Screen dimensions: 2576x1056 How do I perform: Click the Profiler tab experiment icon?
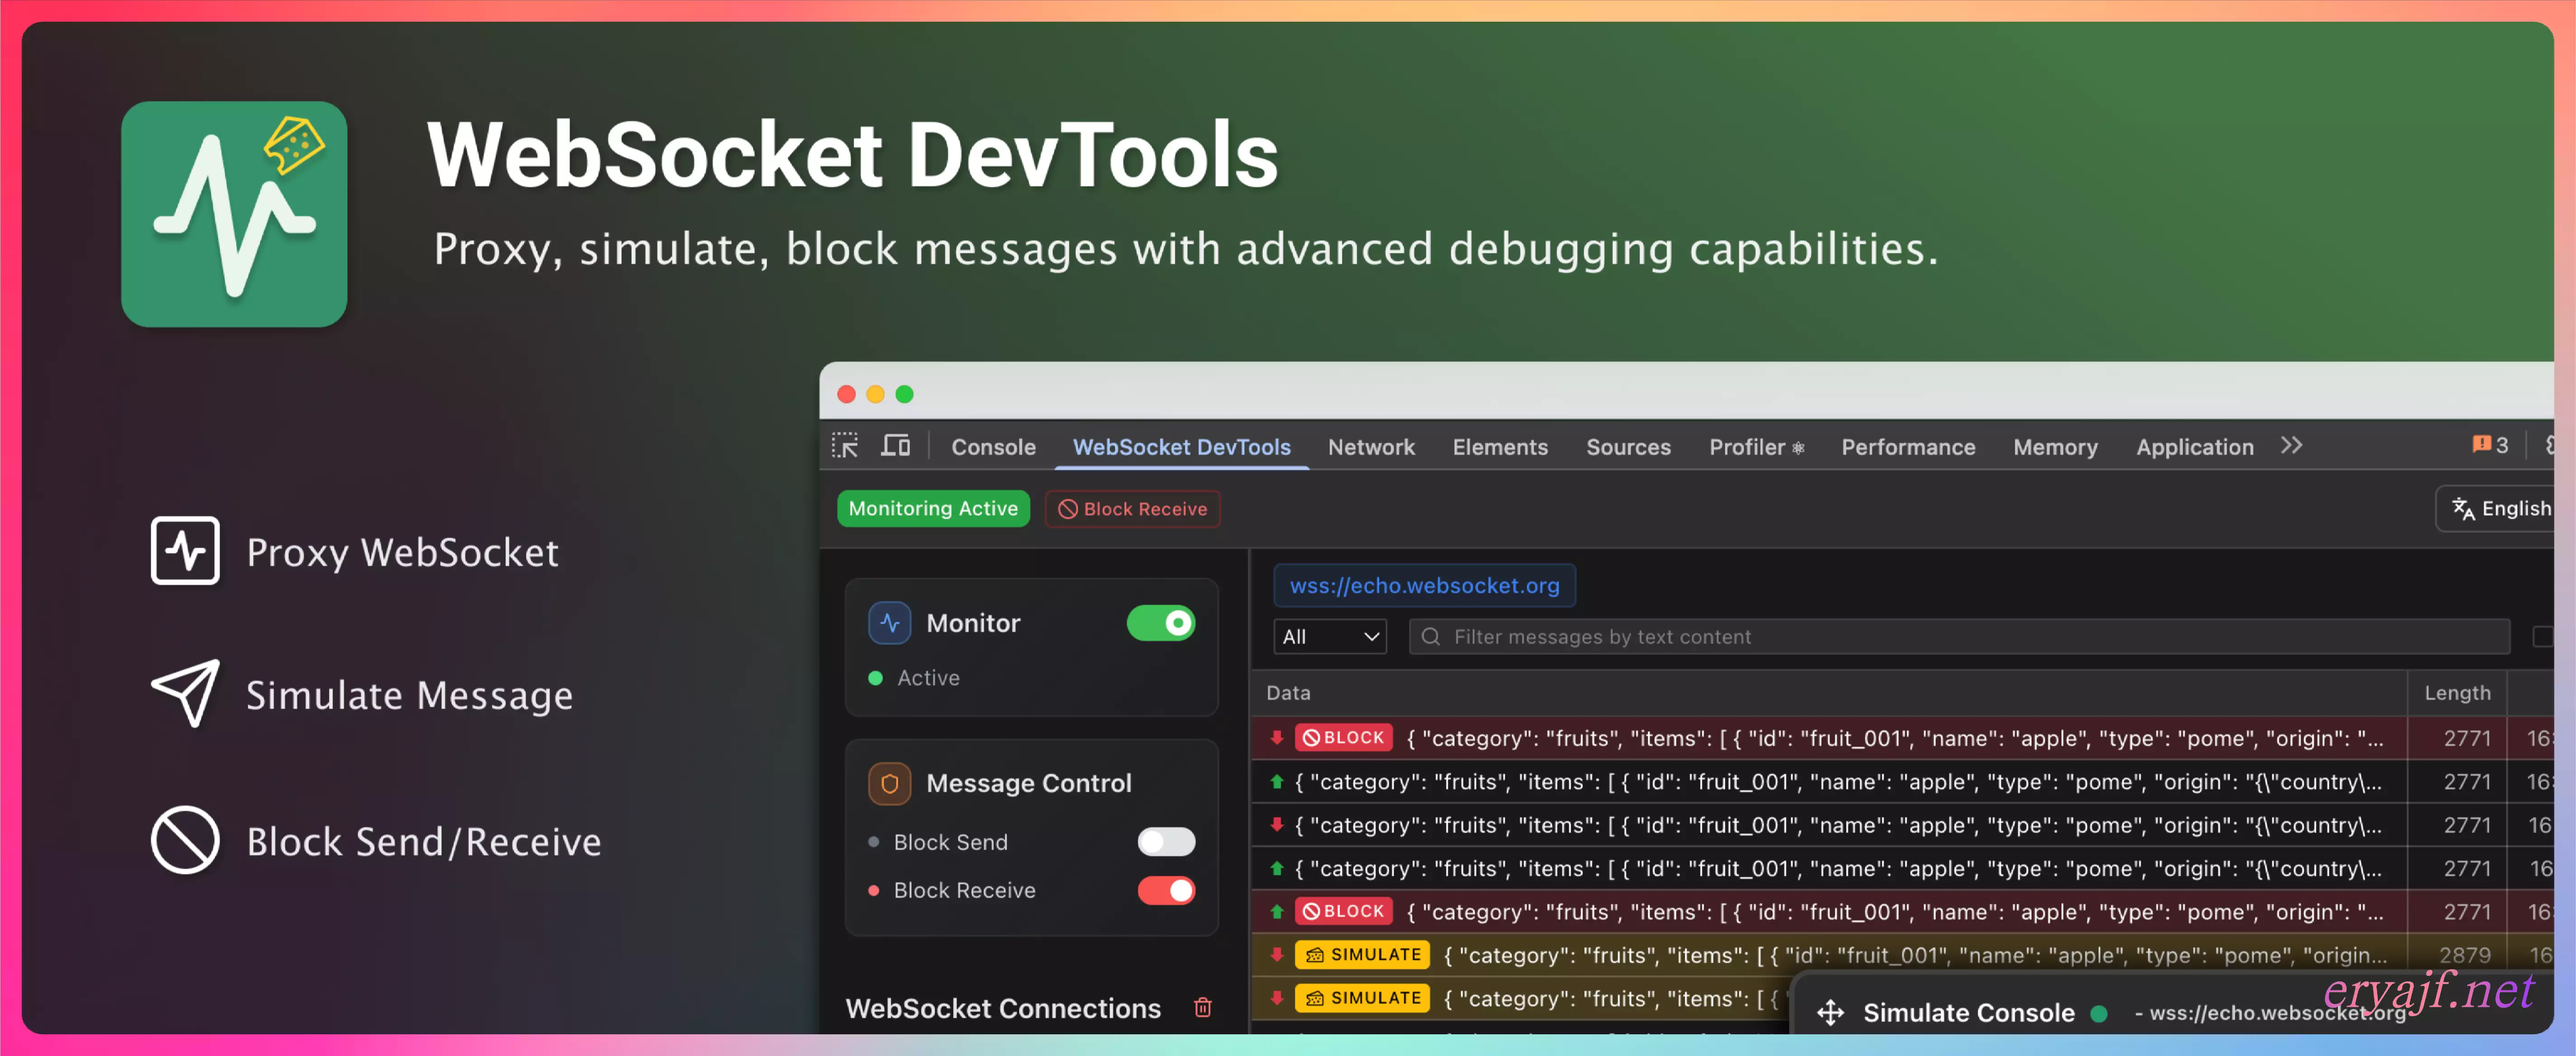pos(1798,448)
